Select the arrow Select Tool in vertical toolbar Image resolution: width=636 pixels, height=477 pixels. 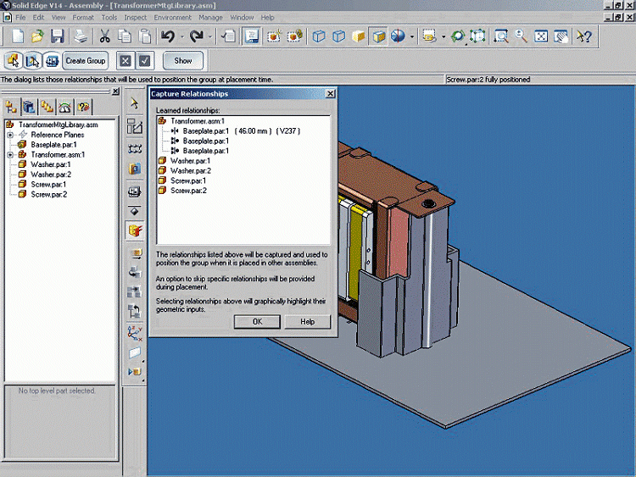[x=134, y=103]
